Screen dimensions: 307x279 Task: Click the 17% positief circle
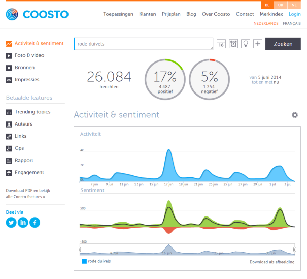(165, 79)
